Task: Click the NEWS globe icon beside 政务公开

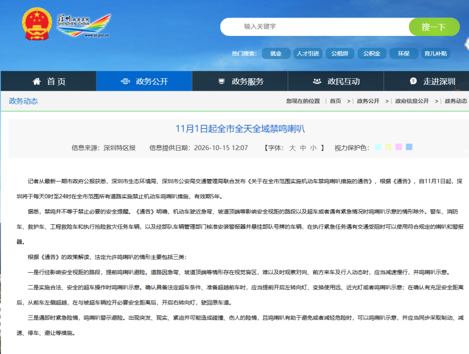Action: (125, 81)
